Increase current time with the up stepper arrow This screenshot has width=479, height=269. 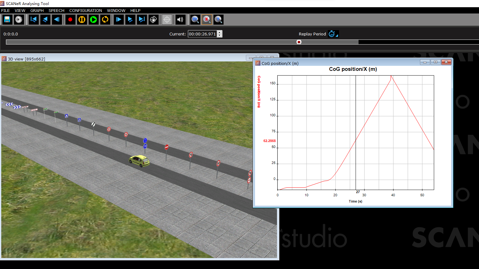point(220,32)
